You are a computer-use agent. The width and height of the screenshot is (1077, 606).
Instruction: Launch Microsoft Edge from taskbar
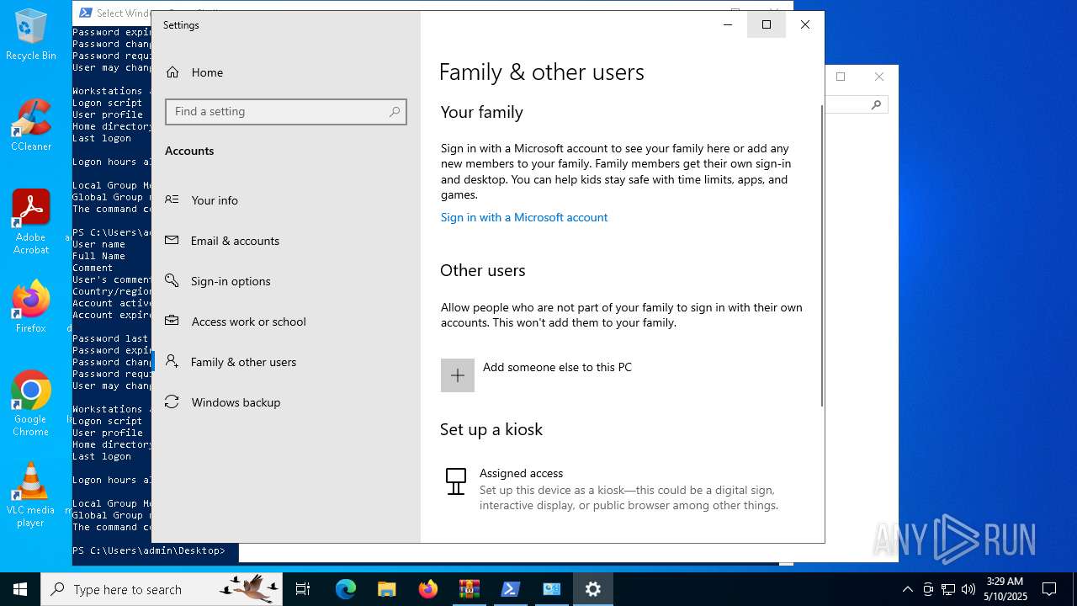(346, 589)
